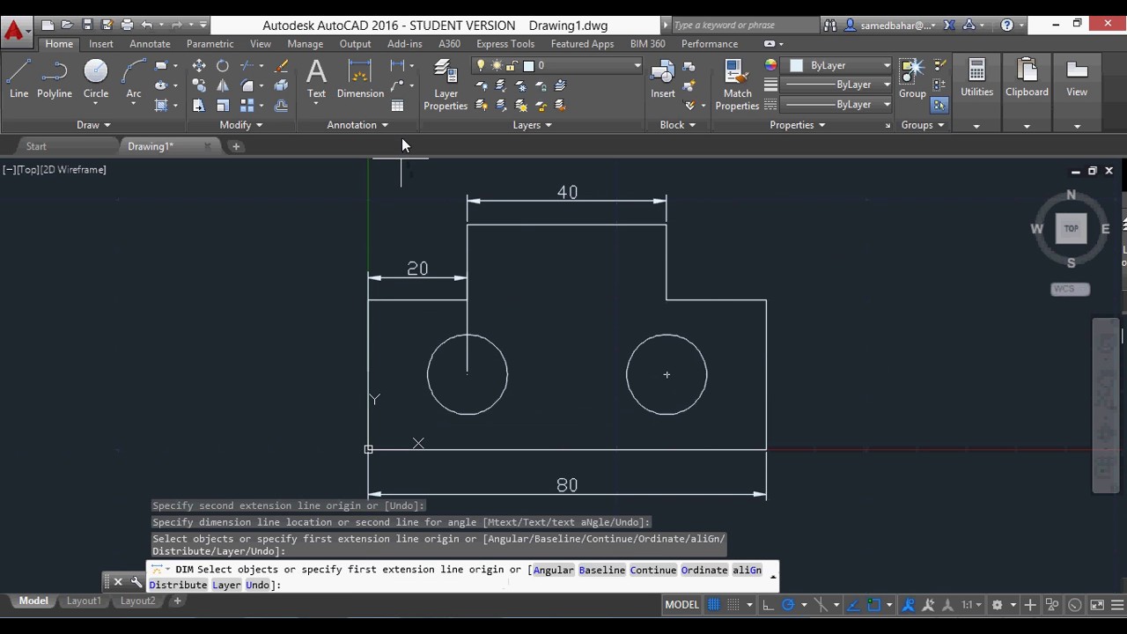Select the Line tool
Viewport: 1127px width, 634px height.
click(x=18, y=78)
